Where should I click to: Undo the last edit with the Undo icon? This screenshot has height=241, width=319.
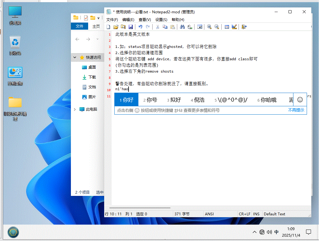pos(141,27)
